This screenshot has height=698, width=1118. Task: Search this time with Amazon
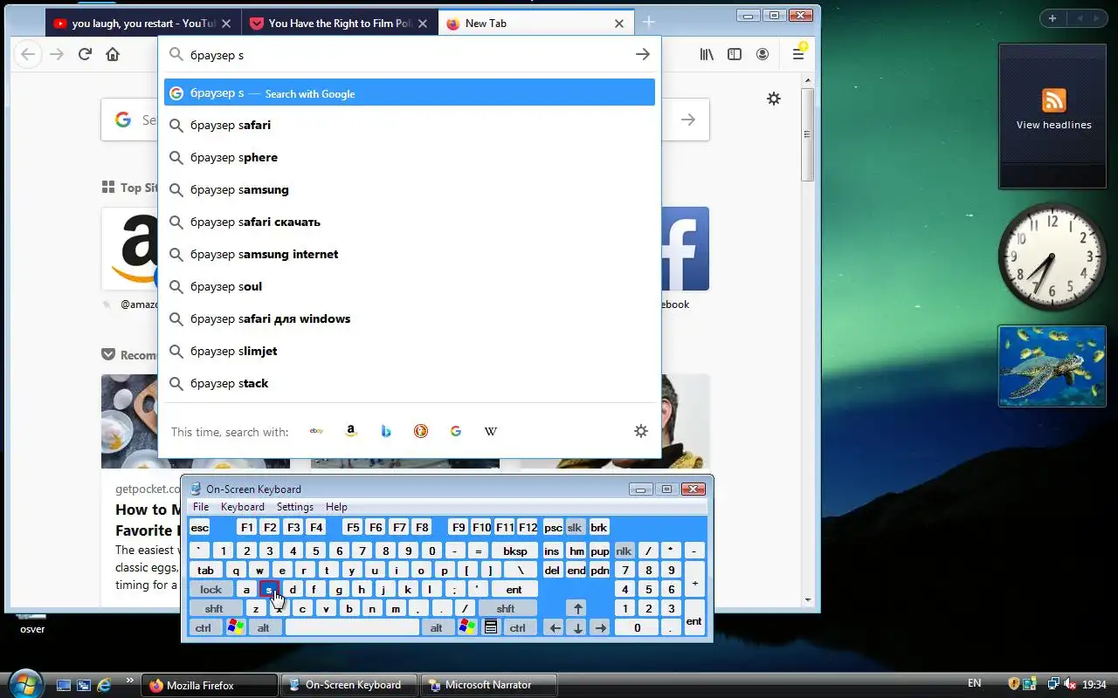[351, 431]
